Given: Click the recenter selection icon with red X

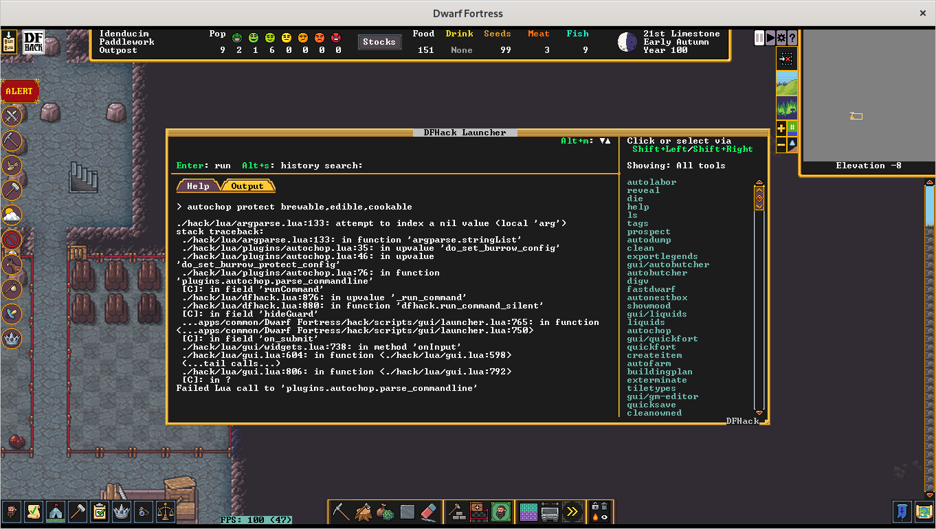Looking at the screenshot, I should pyautogui.click(x=787, y=59).
